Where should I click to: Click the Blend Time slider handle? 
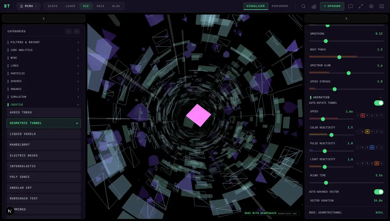pos(326,183)
